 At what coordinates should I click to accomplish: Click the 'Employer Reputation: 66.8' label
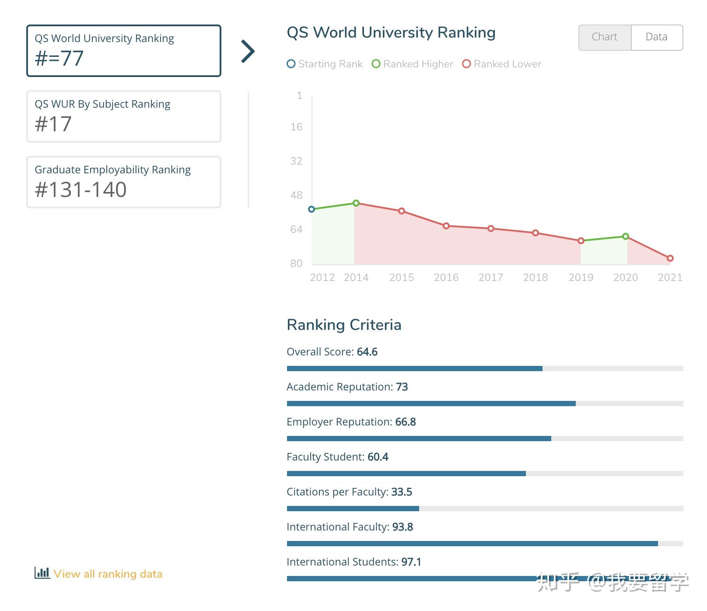351,422
